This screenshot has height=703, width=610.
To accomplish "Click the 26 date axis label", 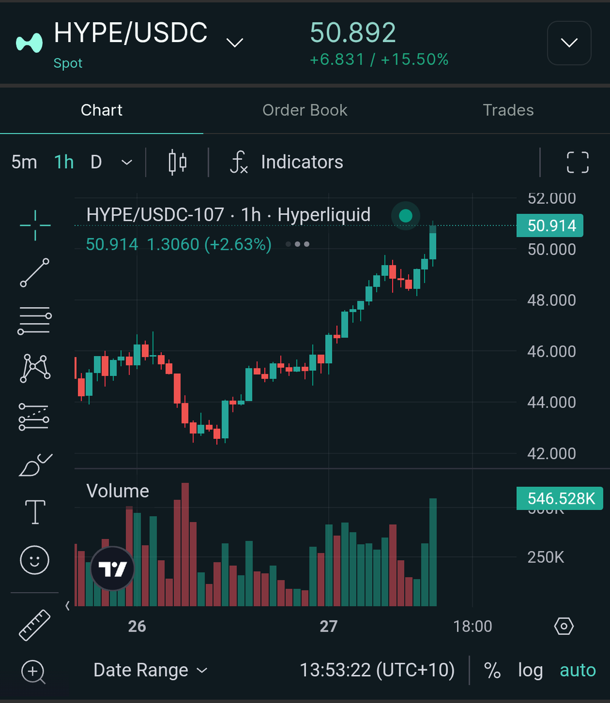I will point(137,626).
